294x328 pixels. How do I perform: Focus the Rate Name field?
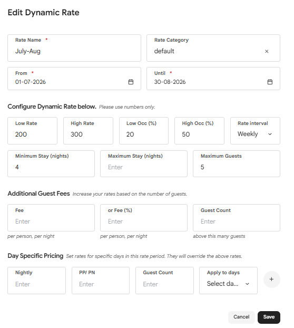click(74, 48)
